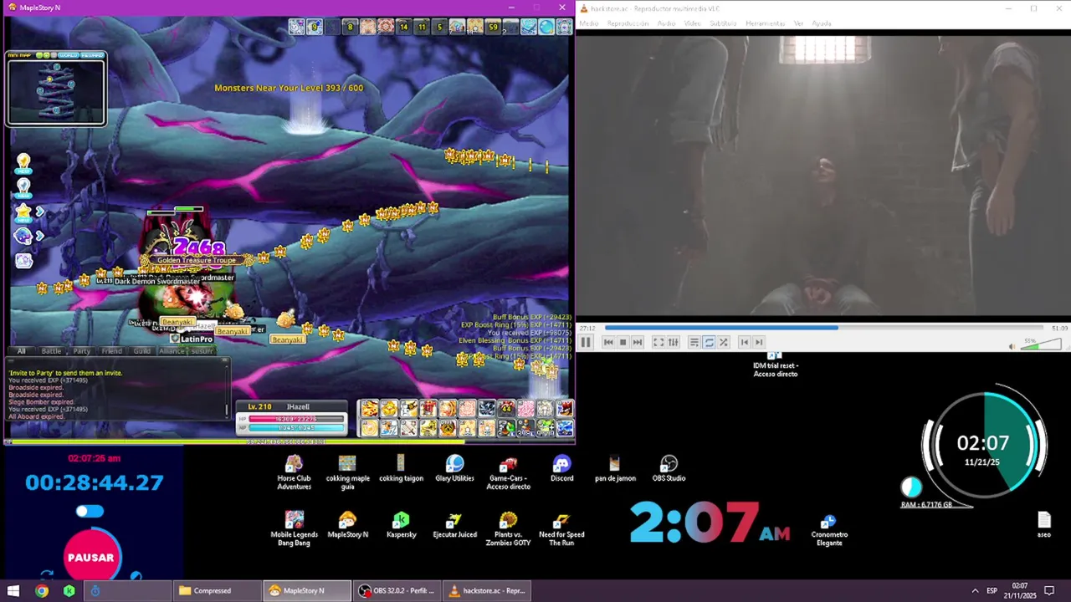Toggle fullscreen video in VLC
The width and height of the screenshot is (1071, 602).
point(658,342)
